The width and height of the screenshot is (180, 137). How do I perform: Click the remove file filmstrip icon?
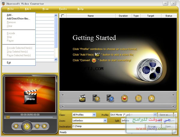click(96, 98)
